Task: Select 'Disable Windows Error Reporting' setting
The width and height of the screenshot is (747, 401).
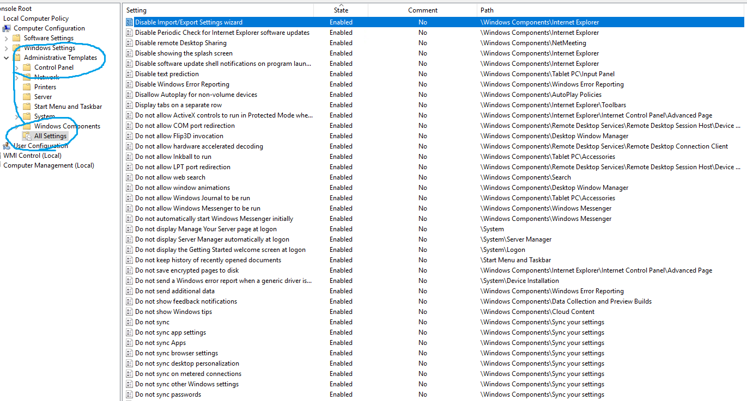Action: pyautogui.click(x=182, y=84)
